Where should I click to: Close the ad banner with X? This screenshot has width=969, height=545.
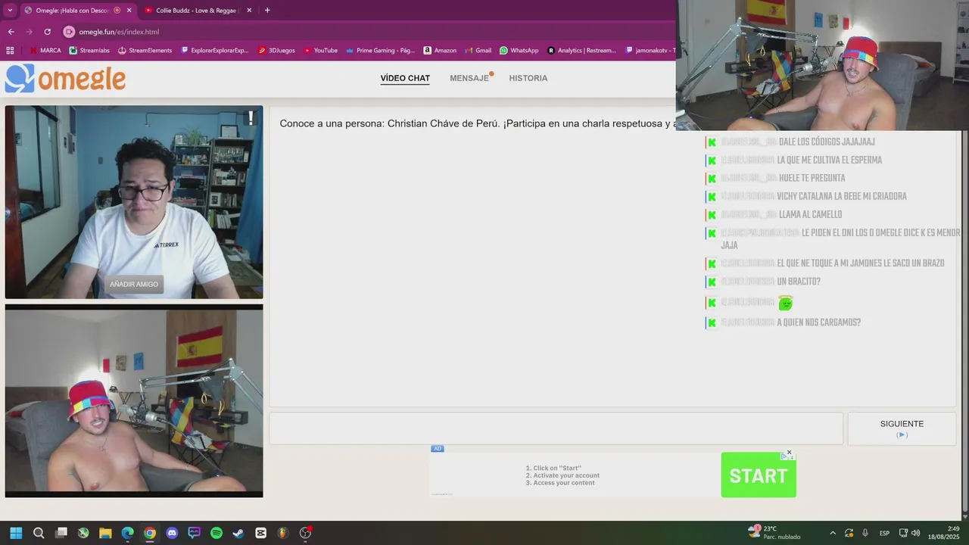tap(789, 453)
